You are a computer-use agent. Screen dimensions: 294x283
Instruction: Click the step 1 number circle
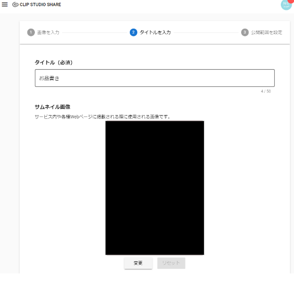[x=31, y=33]
